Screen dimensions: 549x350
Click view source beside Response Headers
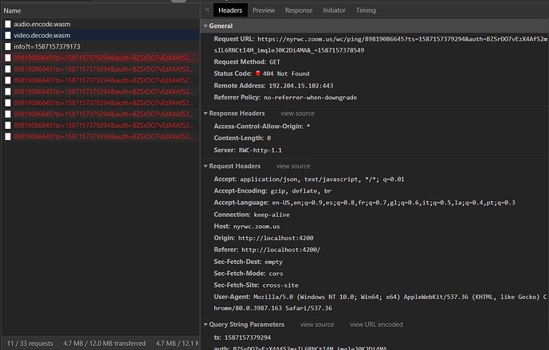pyautogui.click(x=297, y=113)
